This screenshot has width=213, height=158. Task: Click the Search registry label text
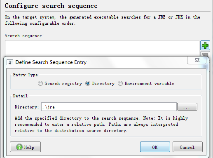63,84
